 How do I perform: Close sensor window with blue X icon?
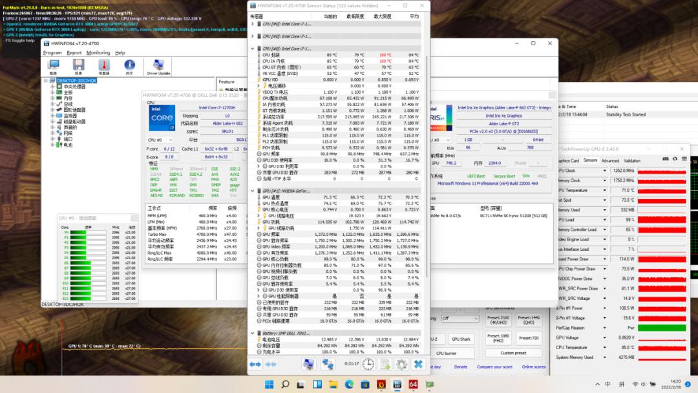click(418, 365)
